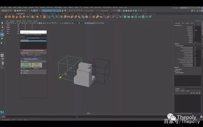Click the Translate Z value field

point(197,30)
